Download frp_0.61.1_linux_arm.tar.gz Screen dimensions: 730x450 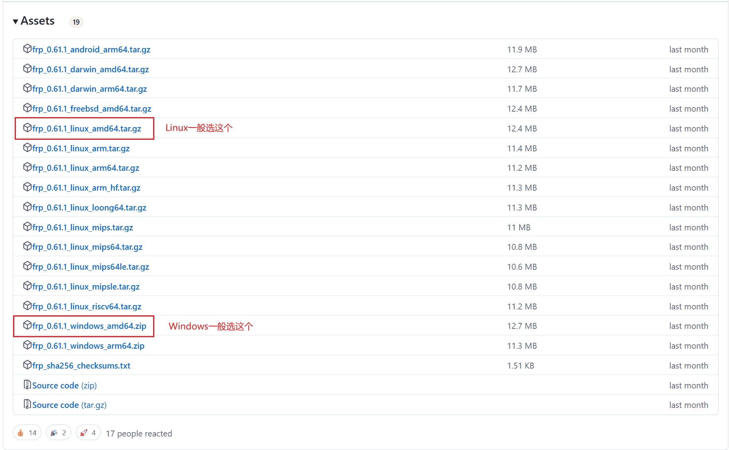tap(81, 149)
